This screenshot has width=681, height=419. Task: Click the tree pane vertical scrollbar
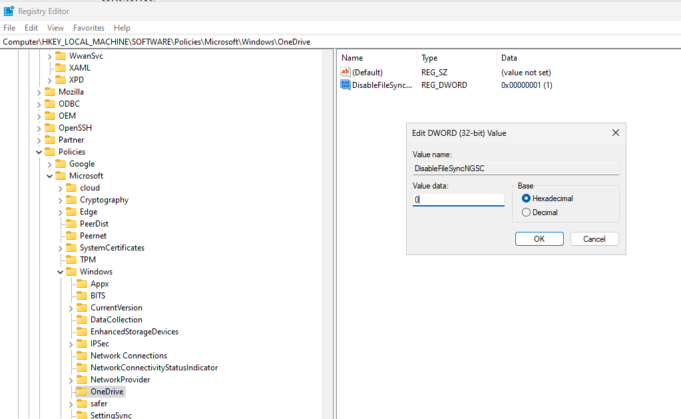point(327,234)
